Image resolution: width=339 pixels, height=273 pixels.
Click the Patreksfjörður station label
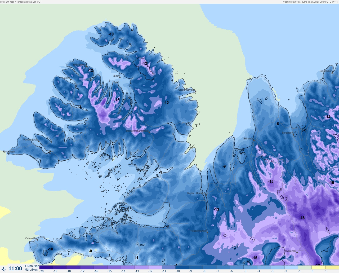click(x=31, y=140)
